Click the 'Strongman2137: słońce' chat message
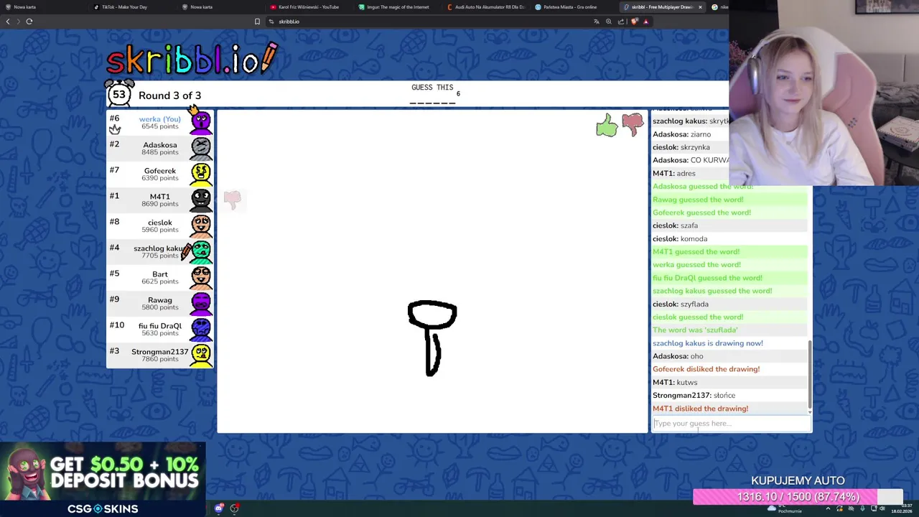 tap(694, 396)
